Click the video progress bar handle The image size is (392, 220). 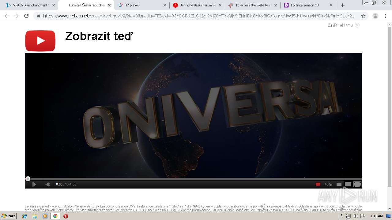28,179
